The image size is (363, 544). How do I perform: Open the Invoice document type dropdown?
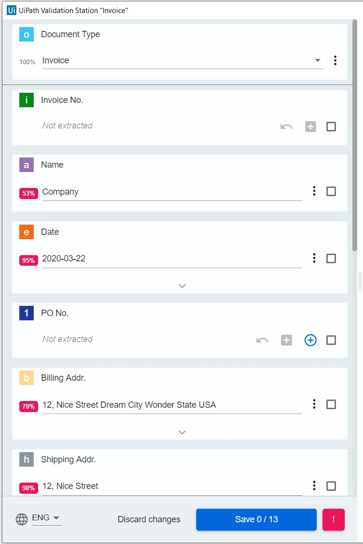pos(183,60)
